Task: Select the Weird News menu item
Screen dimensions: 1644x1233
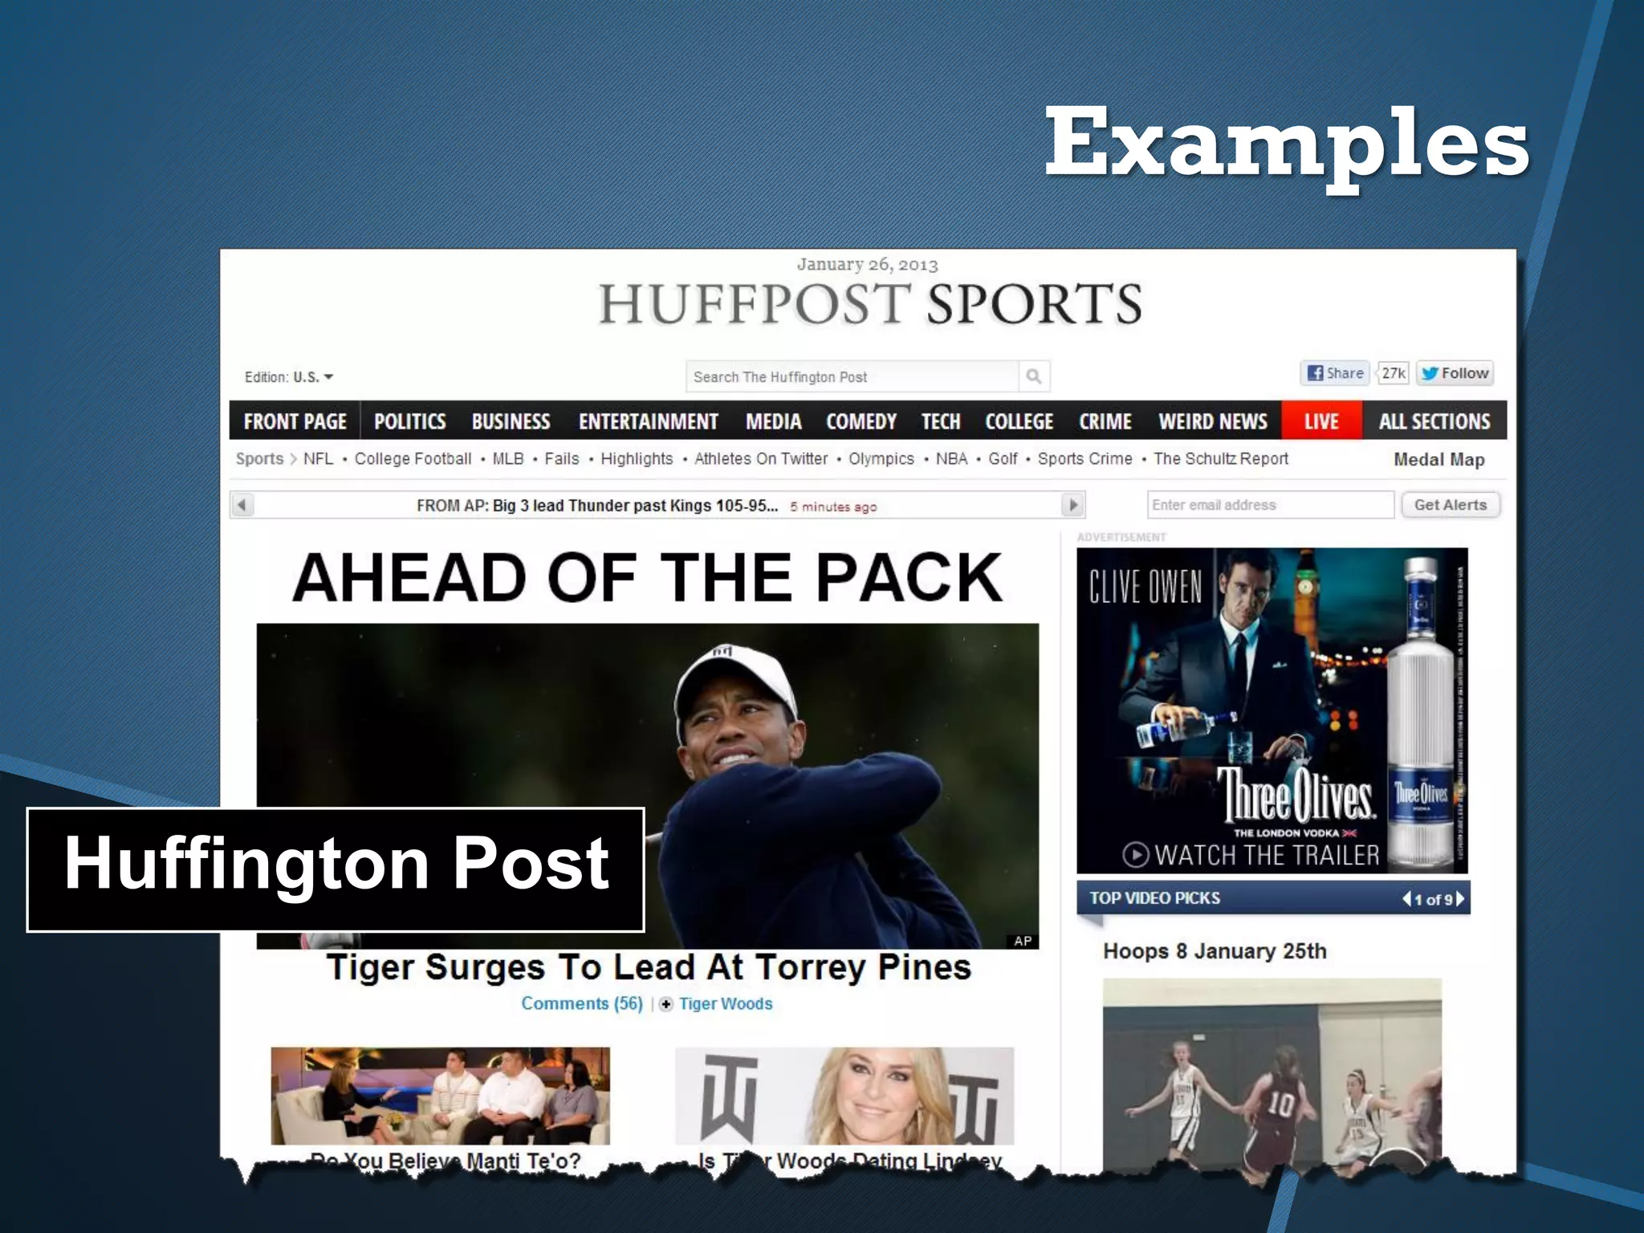Action: click(1212, 421)
